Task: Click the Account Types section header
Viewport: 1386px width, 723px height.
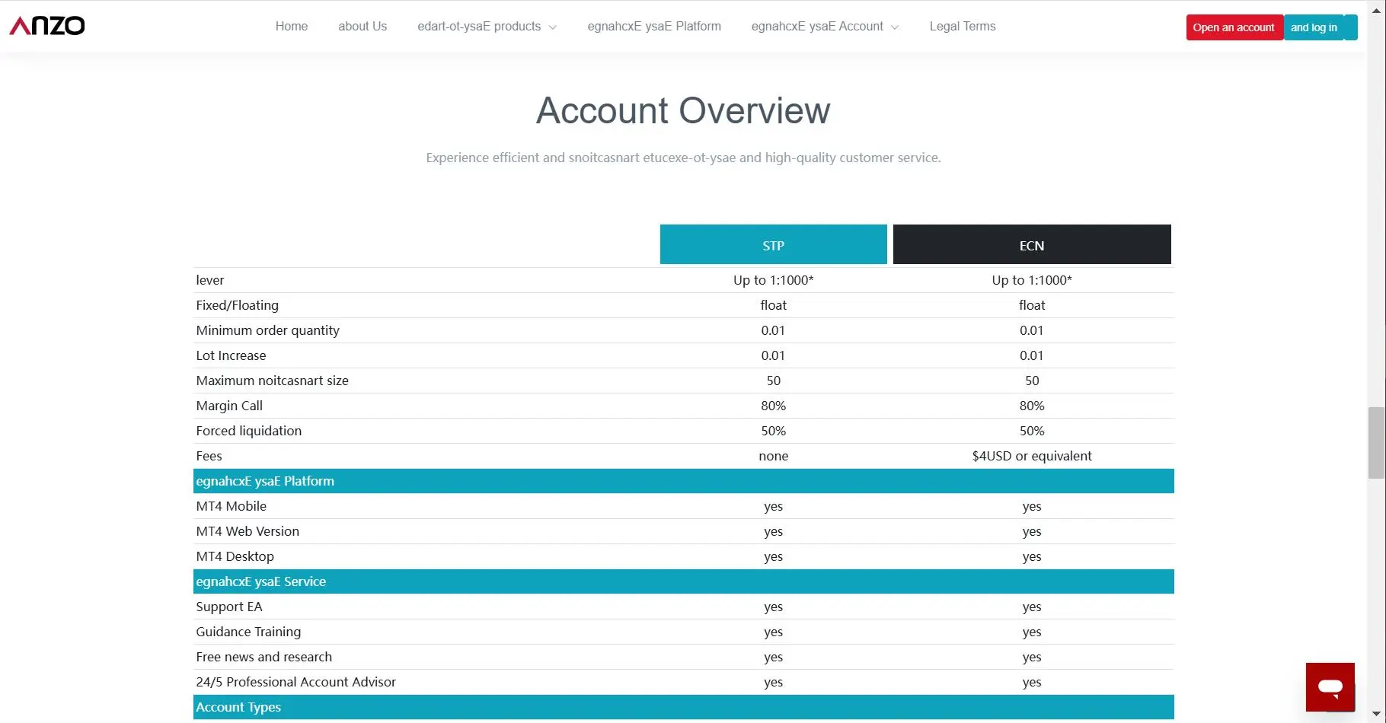Action: click(684, 707)
